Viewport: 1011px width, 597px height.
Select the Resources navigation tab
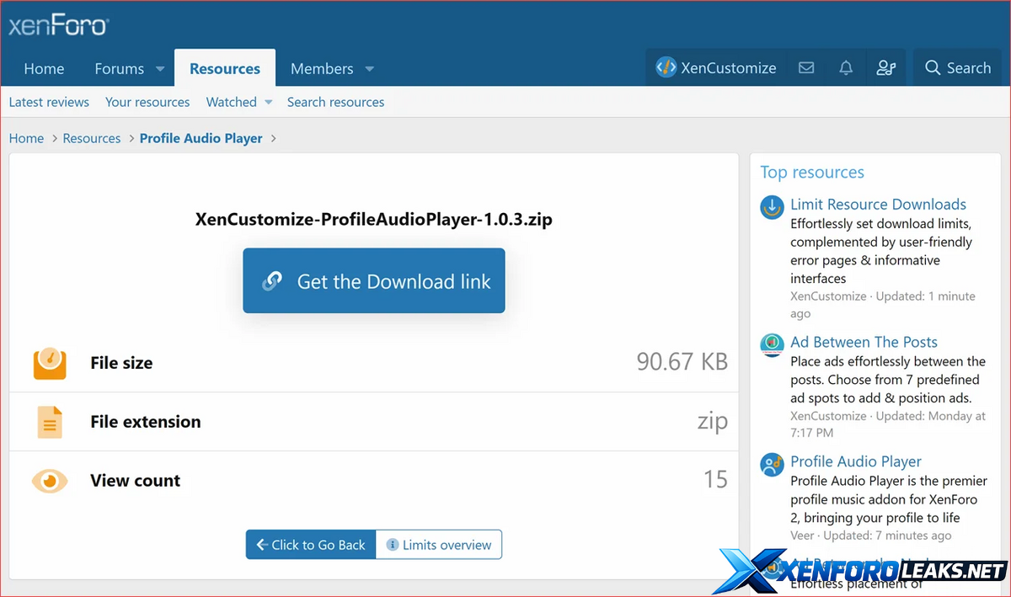pyautogui.click(x=225, y=69)
